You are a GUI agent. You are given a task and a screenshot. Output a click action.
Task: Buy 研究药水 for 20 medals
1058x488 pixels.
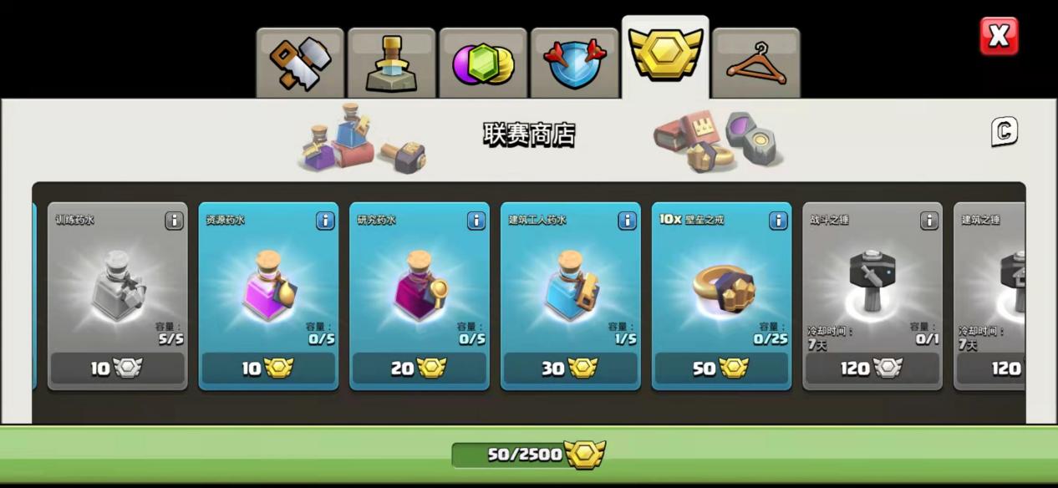420,369
